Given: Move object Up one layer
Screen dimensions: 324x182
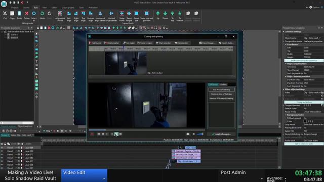Looking at the screenshot, I should pyautogui.click(x=158, y=15).
